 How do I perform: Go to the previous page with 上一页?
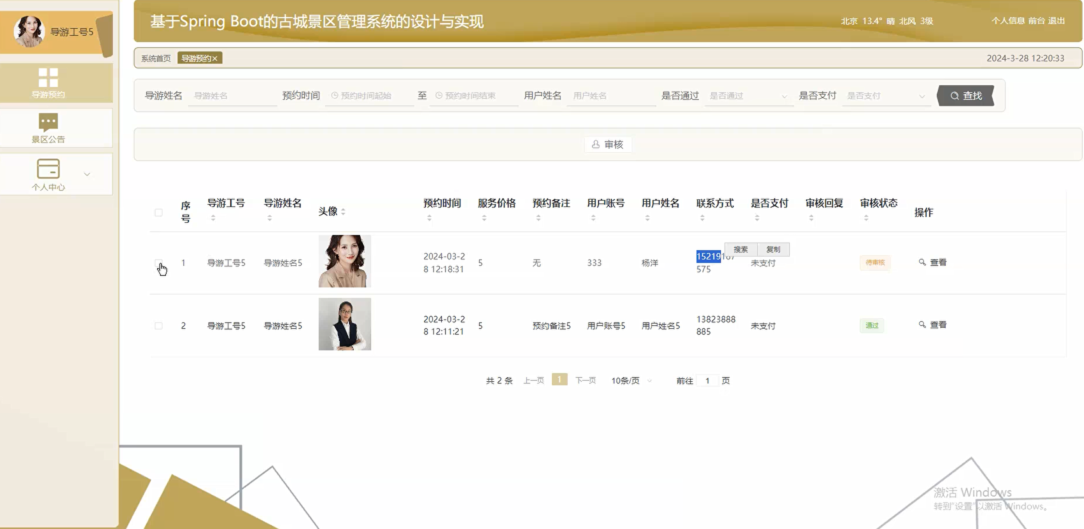(x=534, y=381)
